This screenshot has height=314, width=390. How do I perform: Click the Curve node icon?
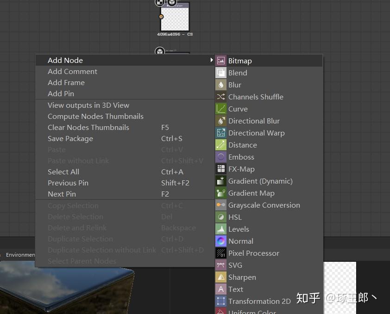pos(220,109)
